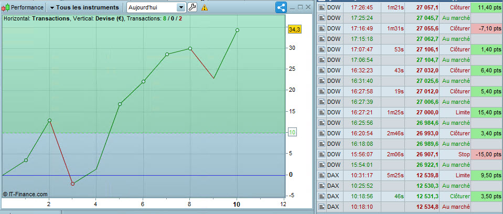Open order details icon for 10:25:52 row
Viewport: 503px width, 214px height.
click(x=322, y=186)
